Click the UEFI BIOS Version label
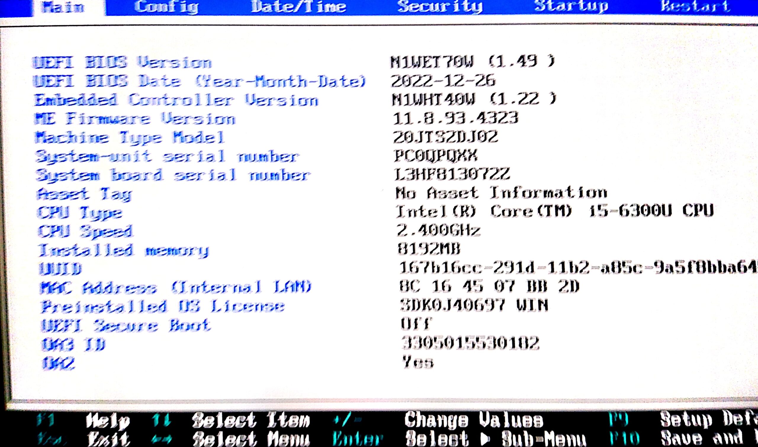Viewport: 758px width, 447px height. pos(122,62)
